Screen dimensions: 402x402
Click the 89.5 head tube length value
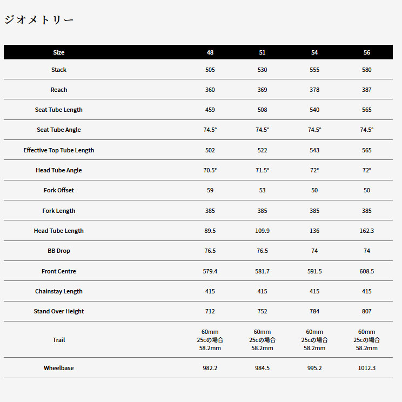[210, 231]
